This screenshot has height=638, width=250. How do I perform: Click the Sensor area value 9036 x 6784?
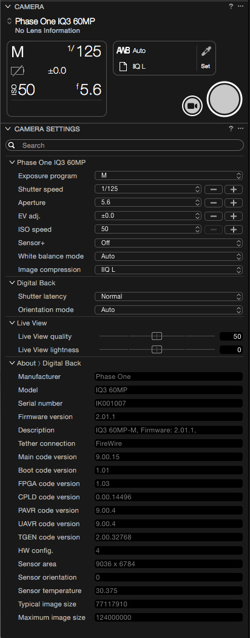(x=169, y=564)
